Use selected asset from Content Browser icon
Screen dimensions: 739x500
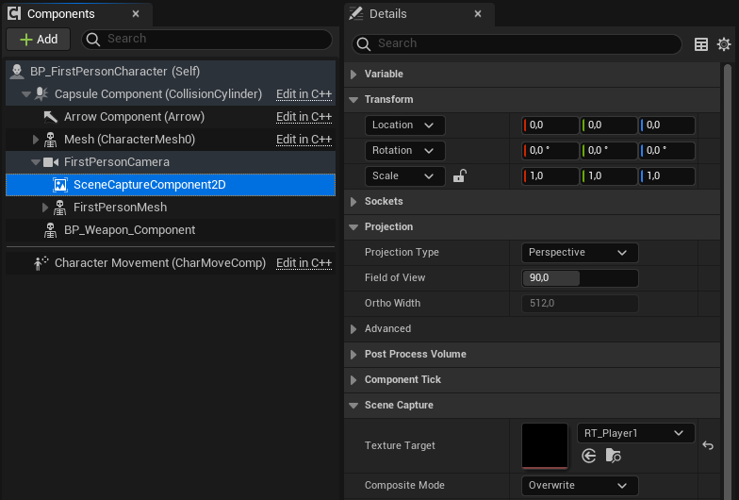(589, 456)
